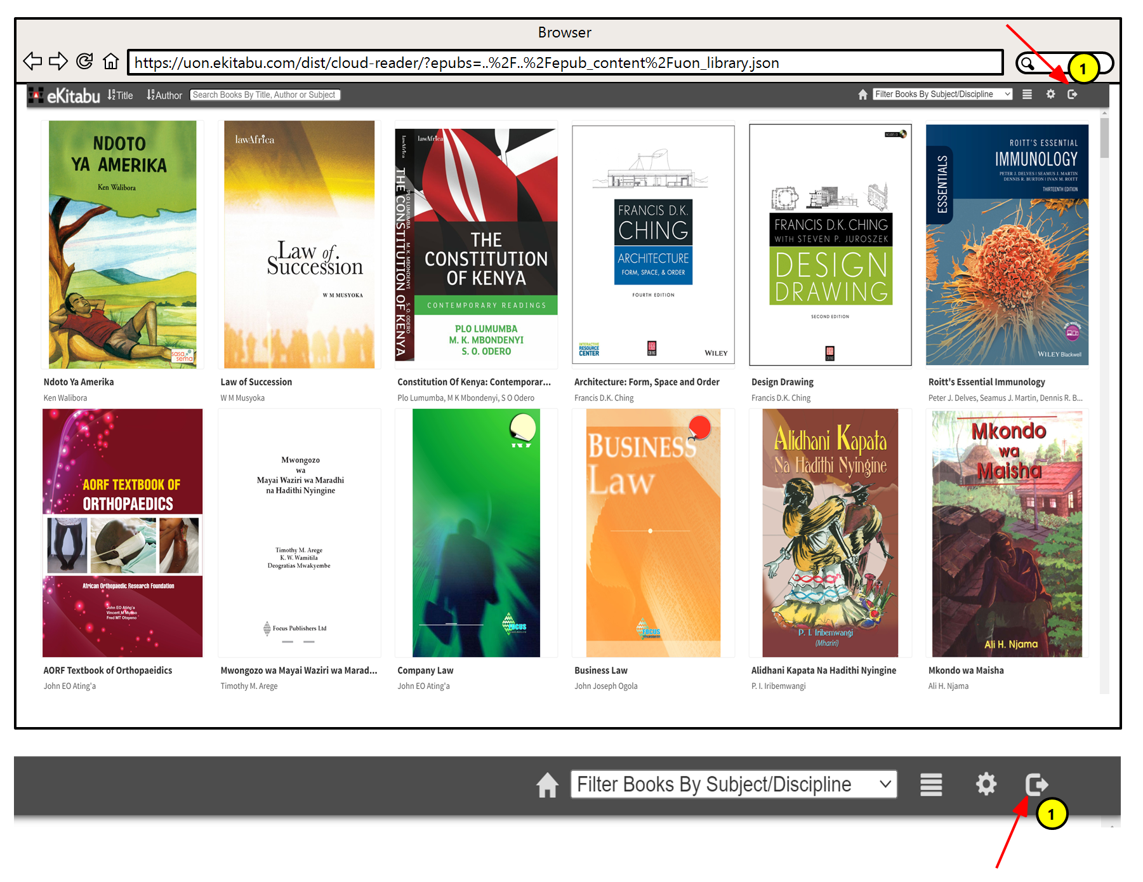Click the eKitabu logo
Image resolution: width=1143 pixels, height=882 pixels.
65,95
